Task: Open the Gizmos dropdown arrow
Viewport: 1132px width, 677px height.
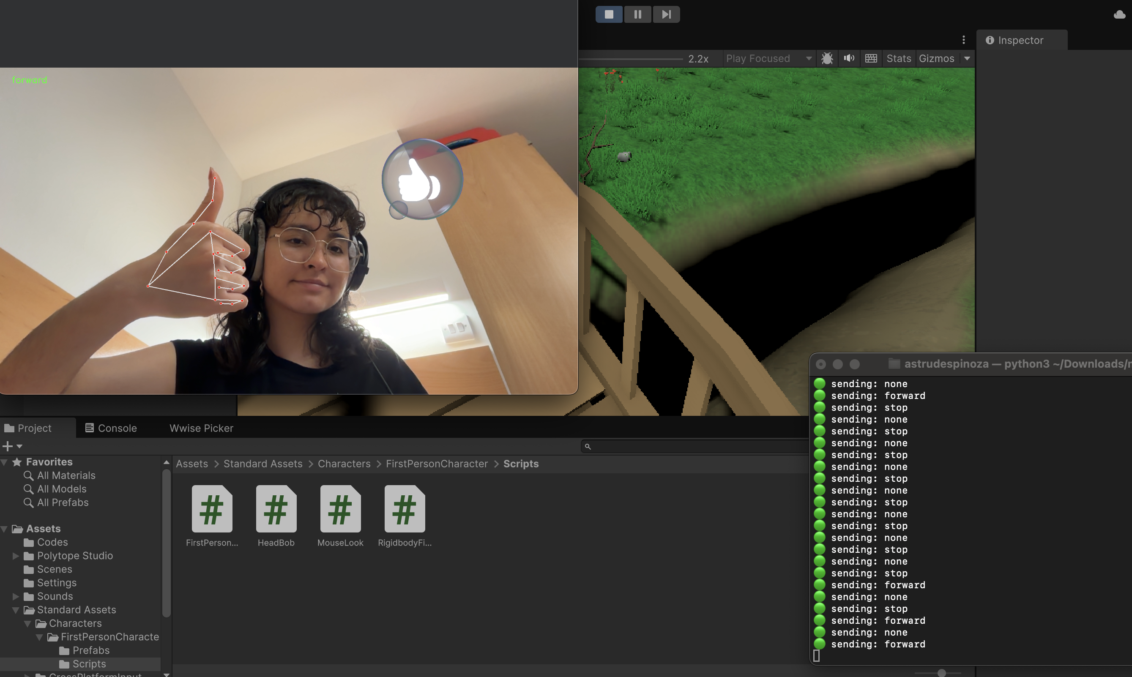Action: [x=967, y=58]
